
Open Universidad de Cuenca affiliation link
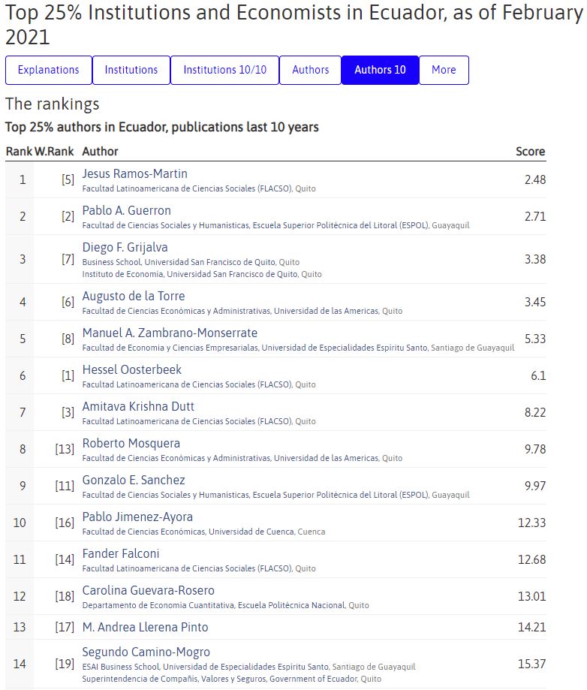188,532
